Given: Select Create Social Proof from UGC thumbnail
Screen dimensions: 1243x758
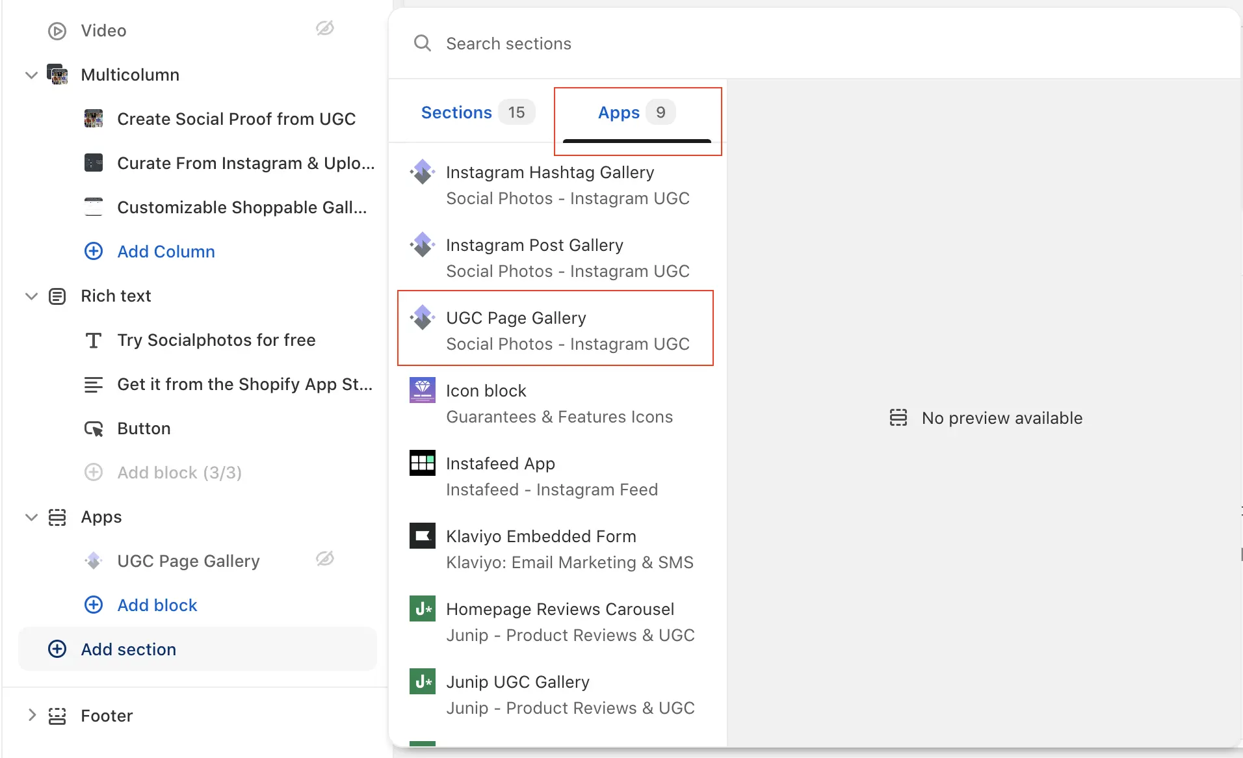Looking at the screenshot, I should (94, 118).
